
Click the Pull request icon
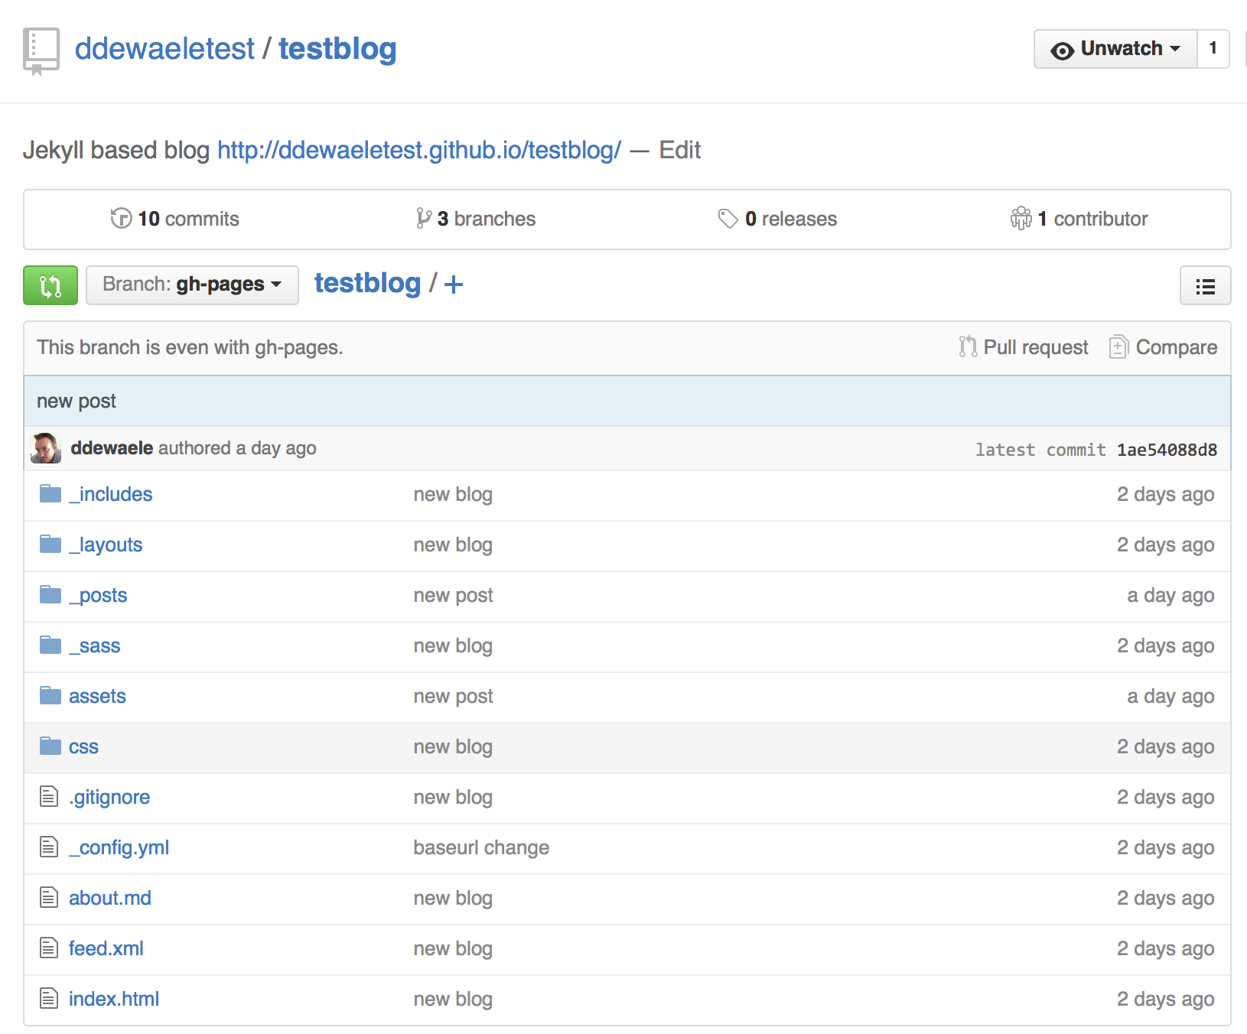pos(968,347)
